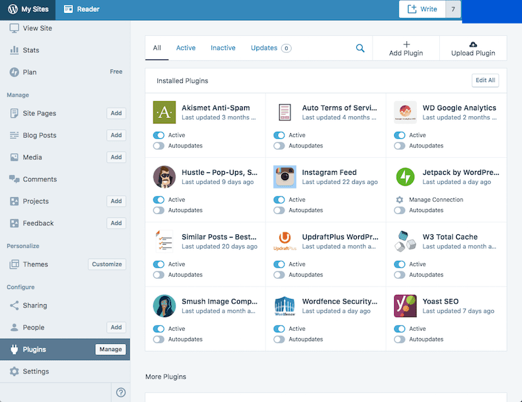
Task: Click the drafts count badge showing 7
Action: (453, 9)
